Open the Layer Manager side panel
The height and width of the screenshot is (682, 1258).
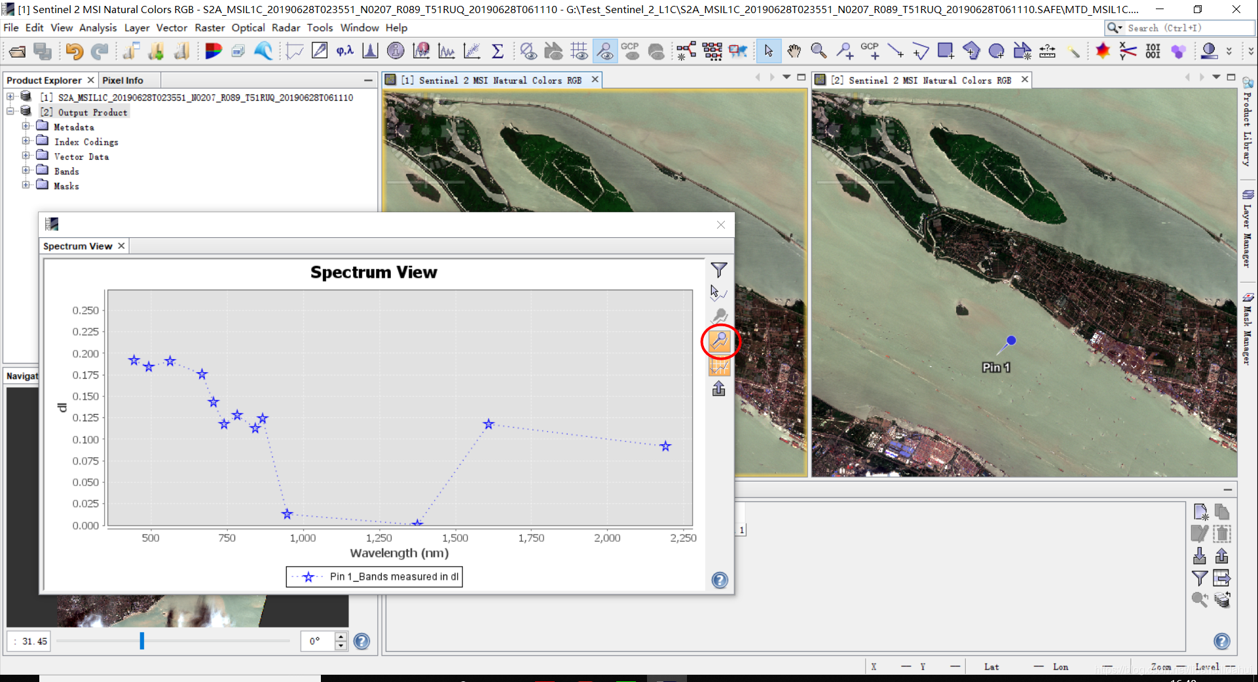pyautogui.click(x=1248, y=228)
